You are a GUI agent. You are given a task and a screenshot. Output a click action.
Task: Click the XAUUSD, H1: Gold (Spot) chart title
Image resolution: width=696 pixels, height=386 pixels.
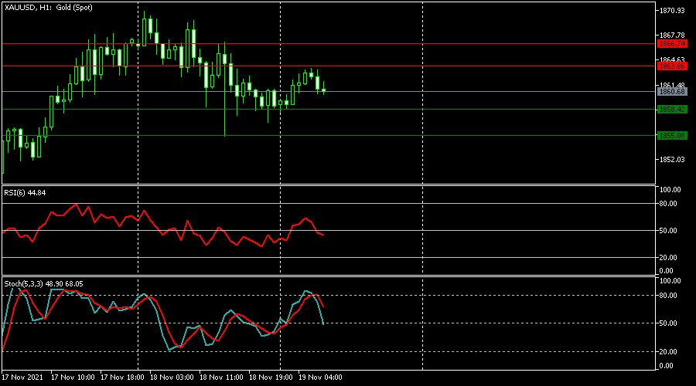pos(49,8)
